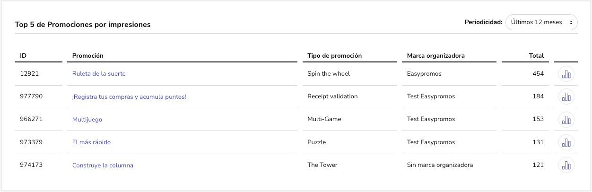
Task: Open the Multijuego promotion link
Action: coord(87,120)
